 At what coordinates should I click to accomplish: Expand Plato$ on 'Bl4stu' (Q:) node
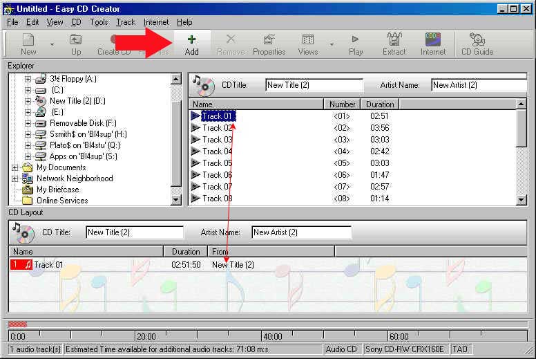(x=28, y=145)
